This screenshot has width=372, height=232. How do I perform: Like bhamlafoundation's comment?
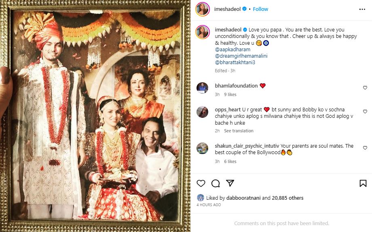(x=365, y=88)
